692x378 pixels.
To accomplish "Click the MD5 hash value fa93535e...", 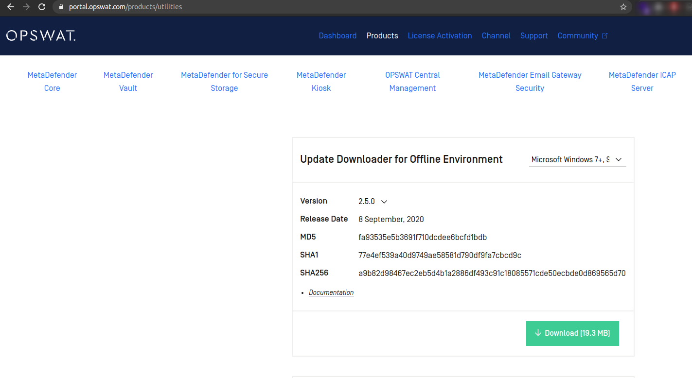I will pos(423,237).
